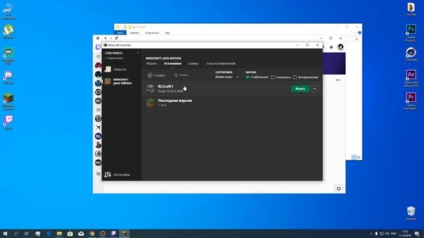Screen dimensions: 424x238
Task: Switch to the Скины tab
Action: point(193,63)
